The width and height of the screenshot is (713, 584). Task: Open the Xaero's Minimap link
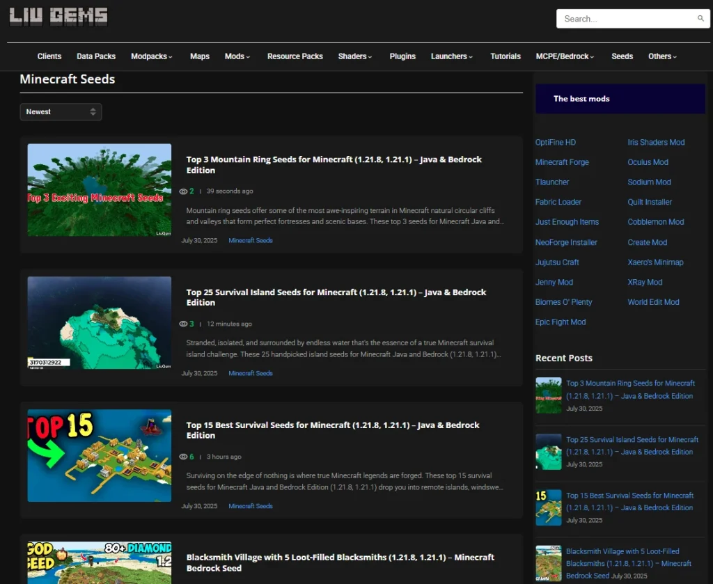click(655, 262)
